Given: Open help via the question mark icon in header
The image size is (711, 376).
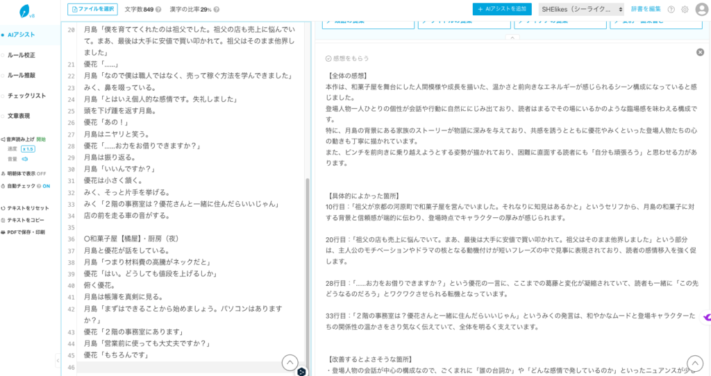Looking at the screenshot, I should tap(671, 10).
